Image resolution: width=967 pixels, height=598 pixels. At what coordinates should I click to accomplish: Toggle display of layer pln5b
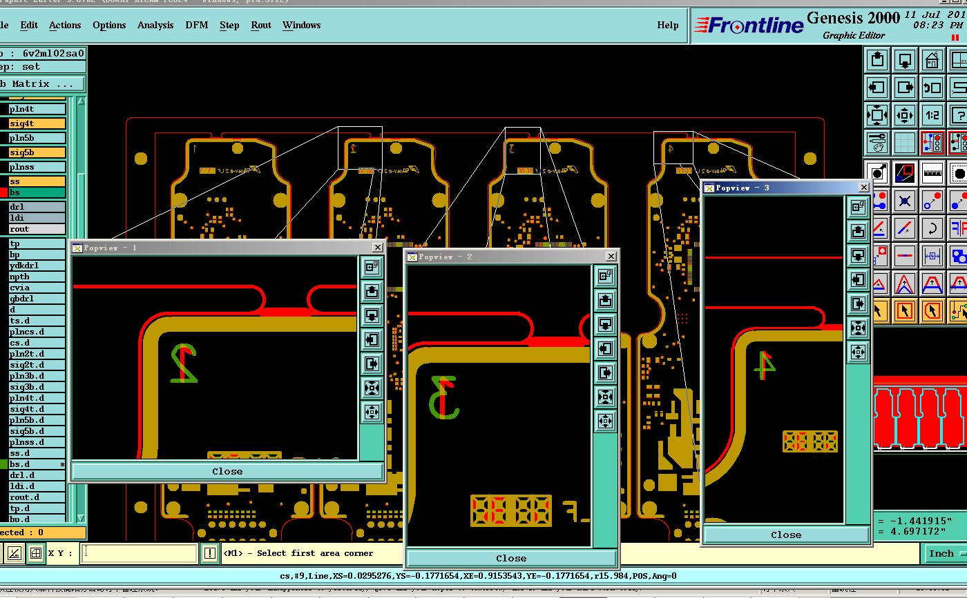37,138
